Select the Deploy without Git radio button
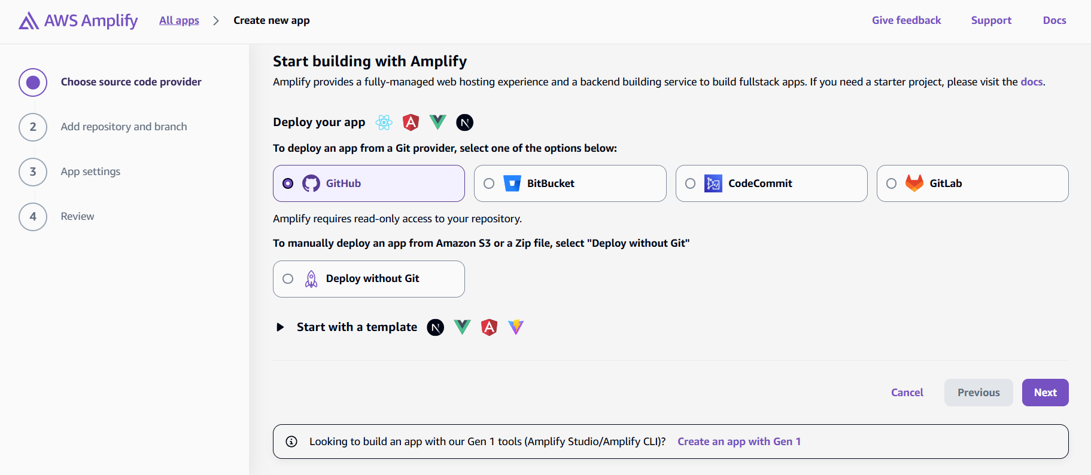The image size is (1091, 475). pyautogui.click(x=288, y=279)
